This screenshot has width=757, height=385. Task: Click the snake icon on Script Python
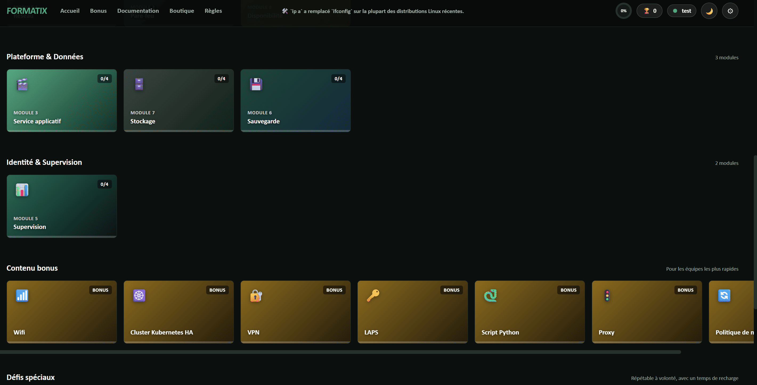[490, 295]
